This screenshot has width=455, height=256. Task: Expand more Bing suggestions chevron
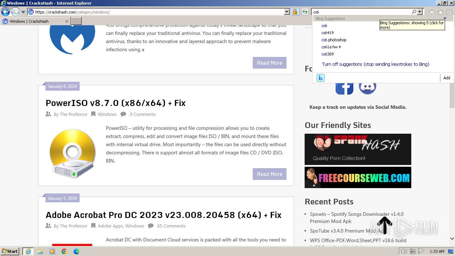[445, 18]
